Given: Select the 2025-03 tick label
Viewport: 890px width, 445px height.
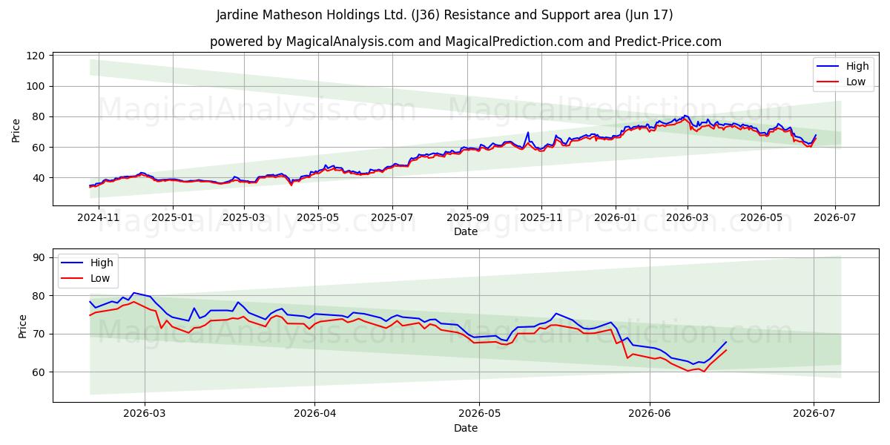Looking at the screenshot, I should 243,218.
